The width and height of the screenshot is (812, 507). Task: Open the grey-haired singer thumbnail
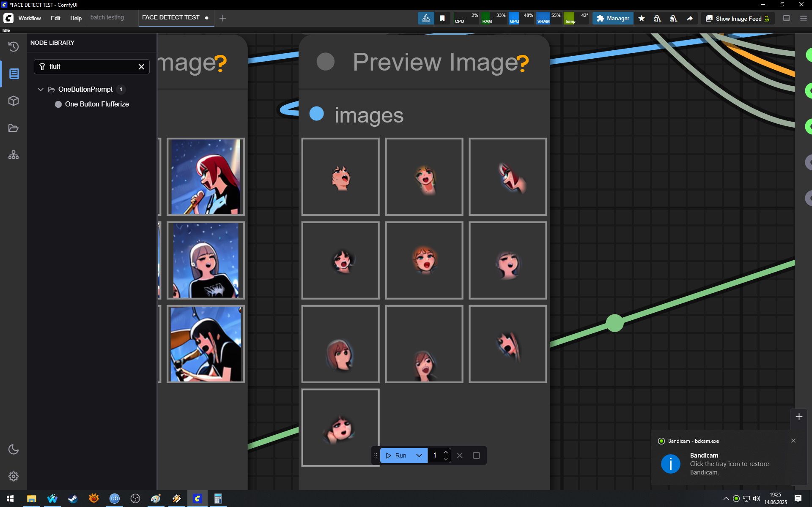(x=206, y=260)
